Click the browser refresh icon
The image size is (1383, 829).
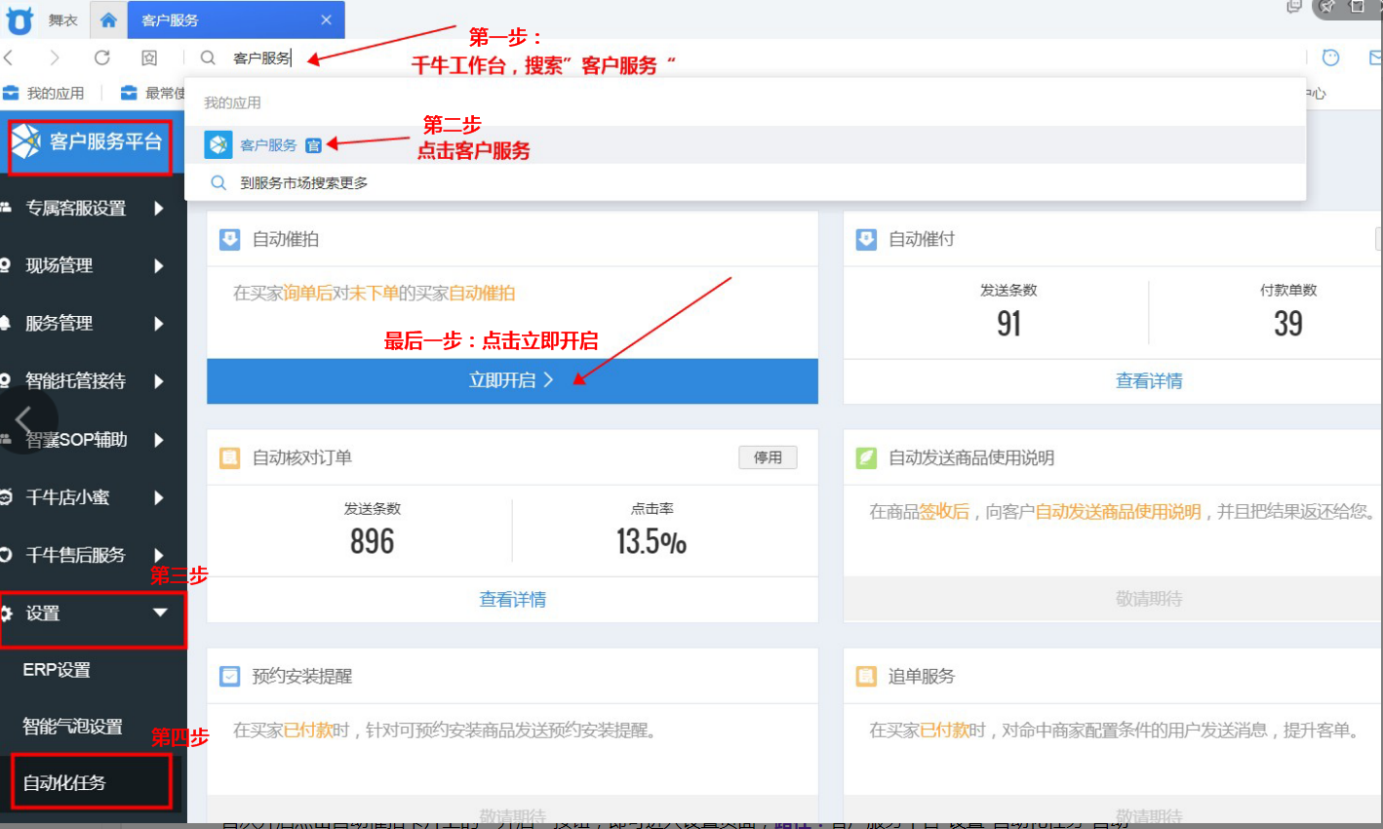pyautogui.click(x=101, y=58)
